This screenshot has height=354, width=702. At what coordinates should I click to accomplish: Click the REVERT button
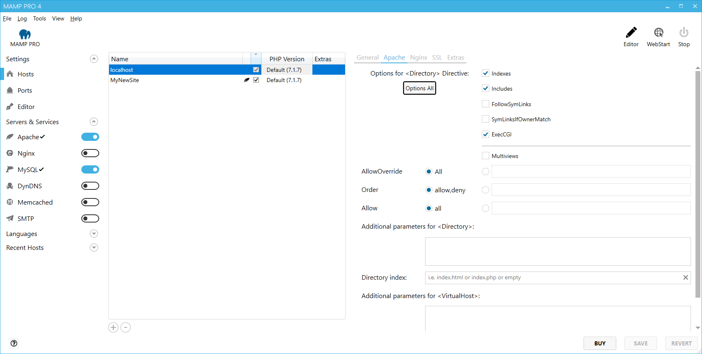point(682,343)
